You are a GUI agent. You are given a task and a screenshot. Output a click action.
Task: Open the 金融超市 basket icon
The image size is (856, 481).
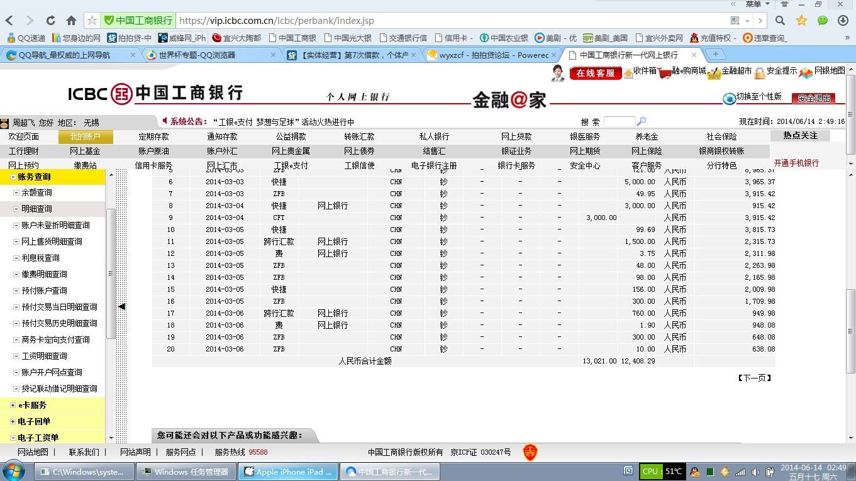(713, 74)
